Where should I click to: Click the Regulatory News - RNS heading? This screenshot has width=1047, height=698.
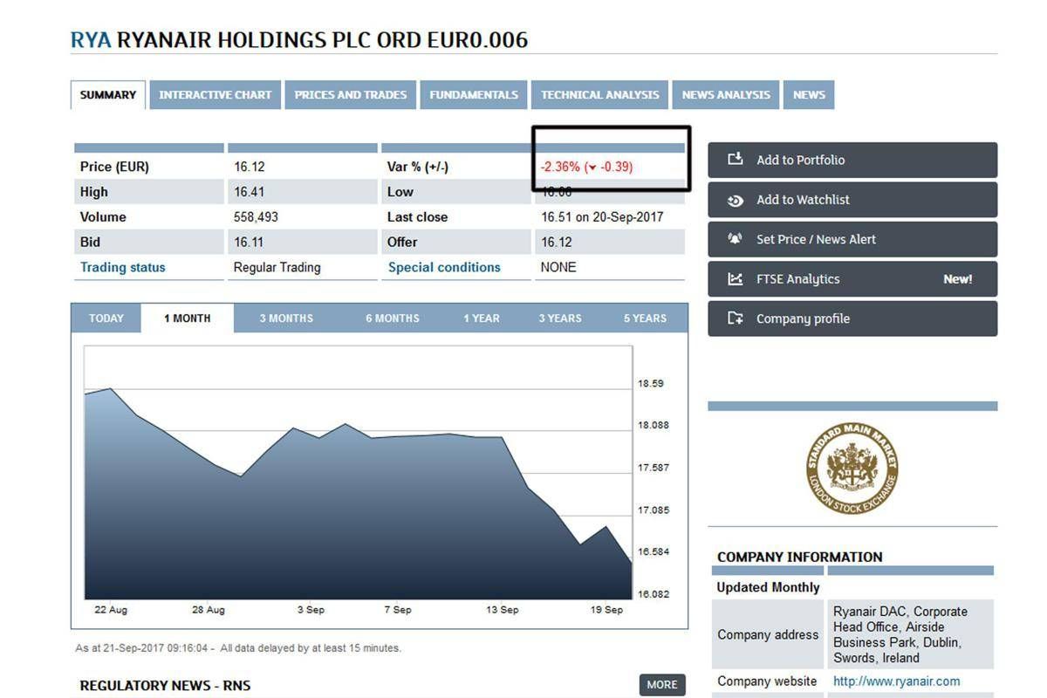(x=166, y=686)
